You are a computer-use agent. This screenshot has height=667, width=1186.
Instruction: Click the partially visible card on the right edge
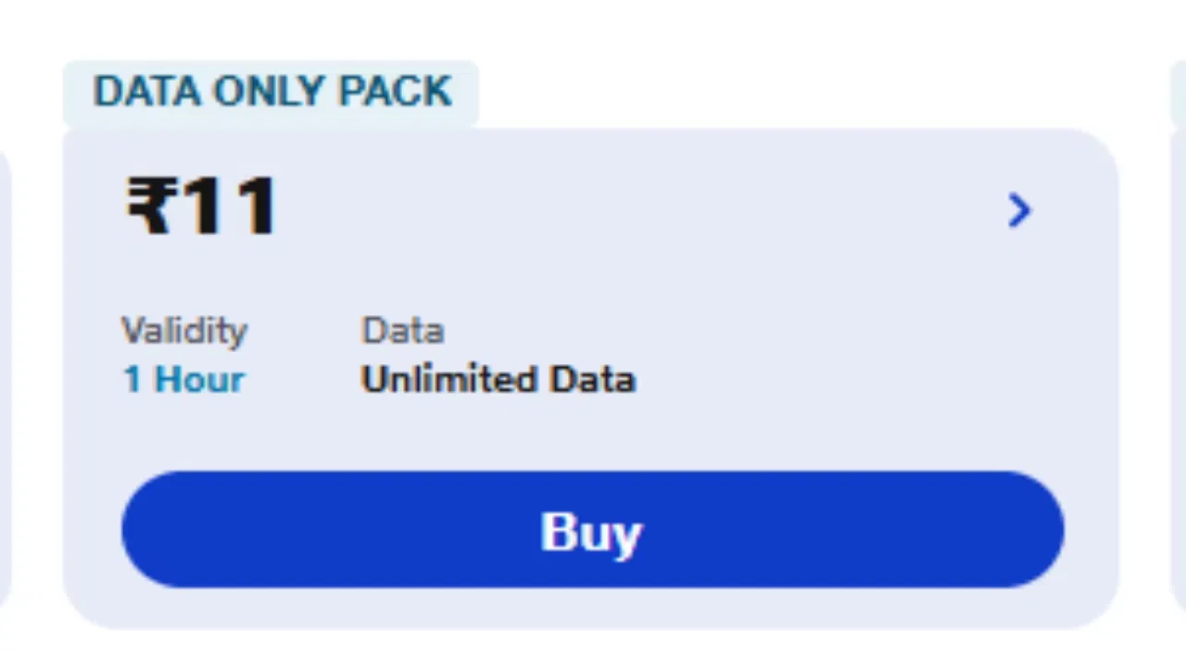[1179, 371]
